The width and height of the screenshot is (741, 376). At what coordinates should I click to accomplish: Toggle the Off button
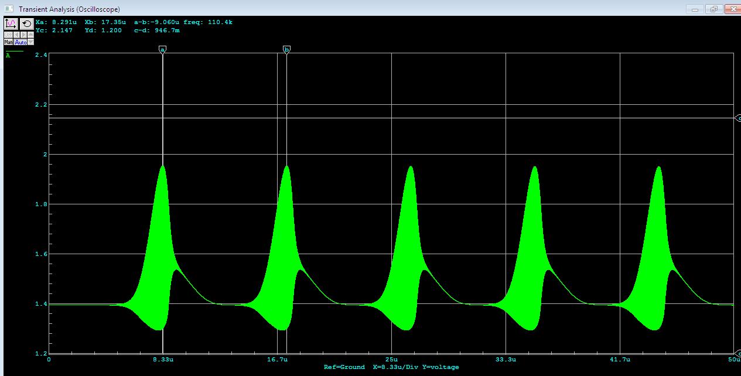pos(8,35)
